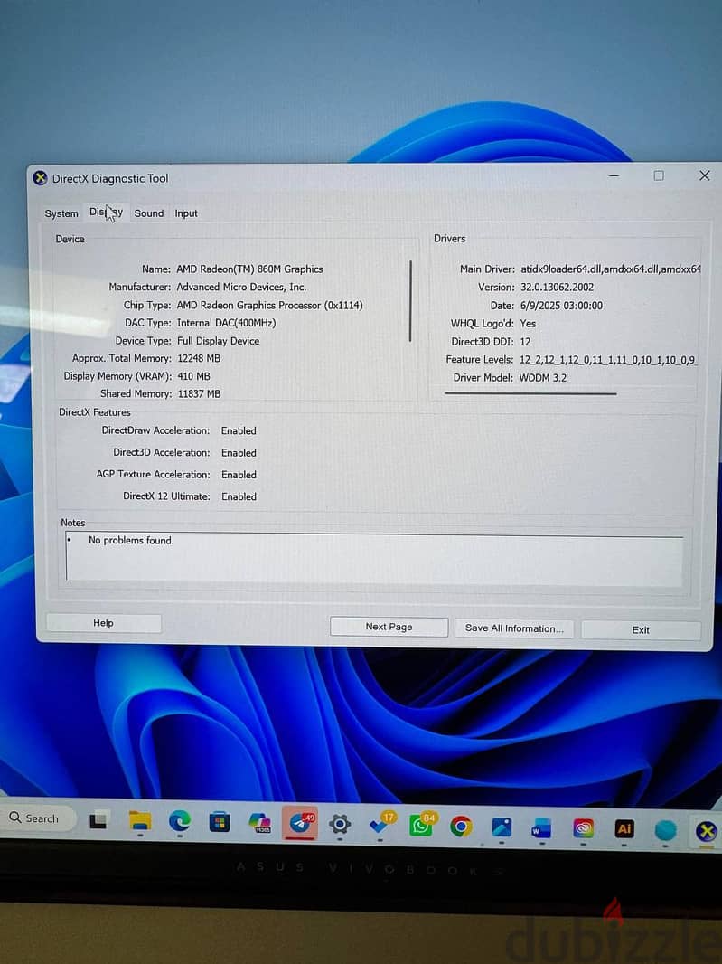Open the Photos app on taskbar

(502, 827)
